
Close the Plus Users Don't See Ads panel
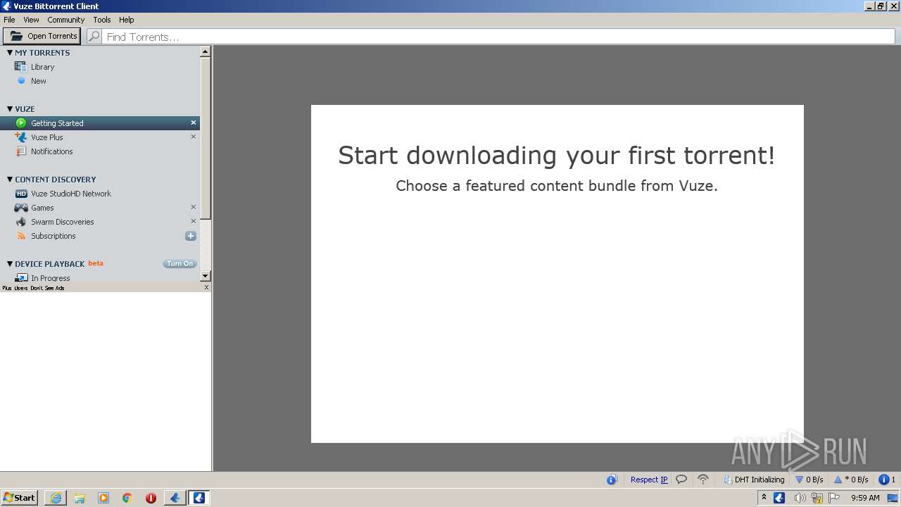click(206, 287)
